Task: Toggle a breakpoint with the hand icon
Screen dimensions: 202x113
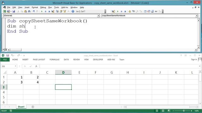Action: (x=130, y=11)
